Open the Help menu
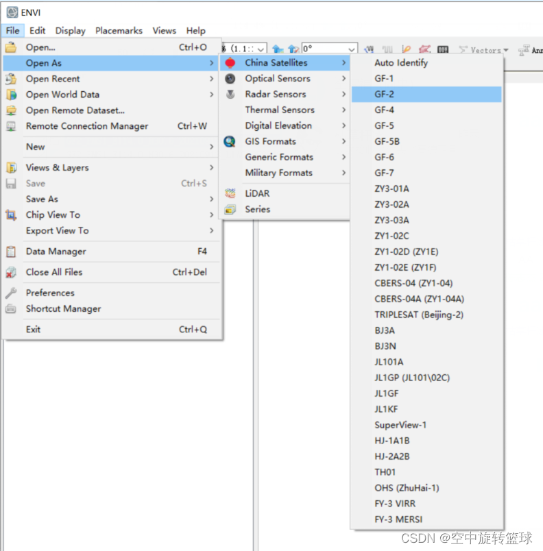Image resolution: width=543 pixels, height=551 pixels. 196,31
